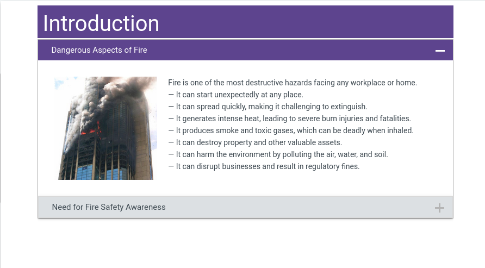Select the 'disrupt businesses' bullet line

click(264, 166)
